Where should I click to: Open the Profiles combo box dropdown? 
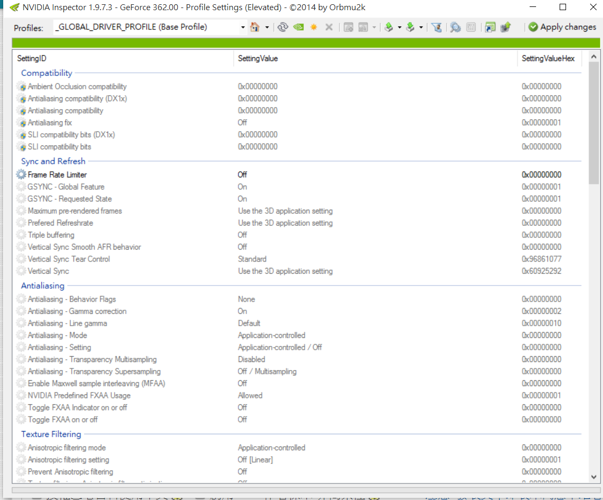pyautogui.click(x=243, y=27)
